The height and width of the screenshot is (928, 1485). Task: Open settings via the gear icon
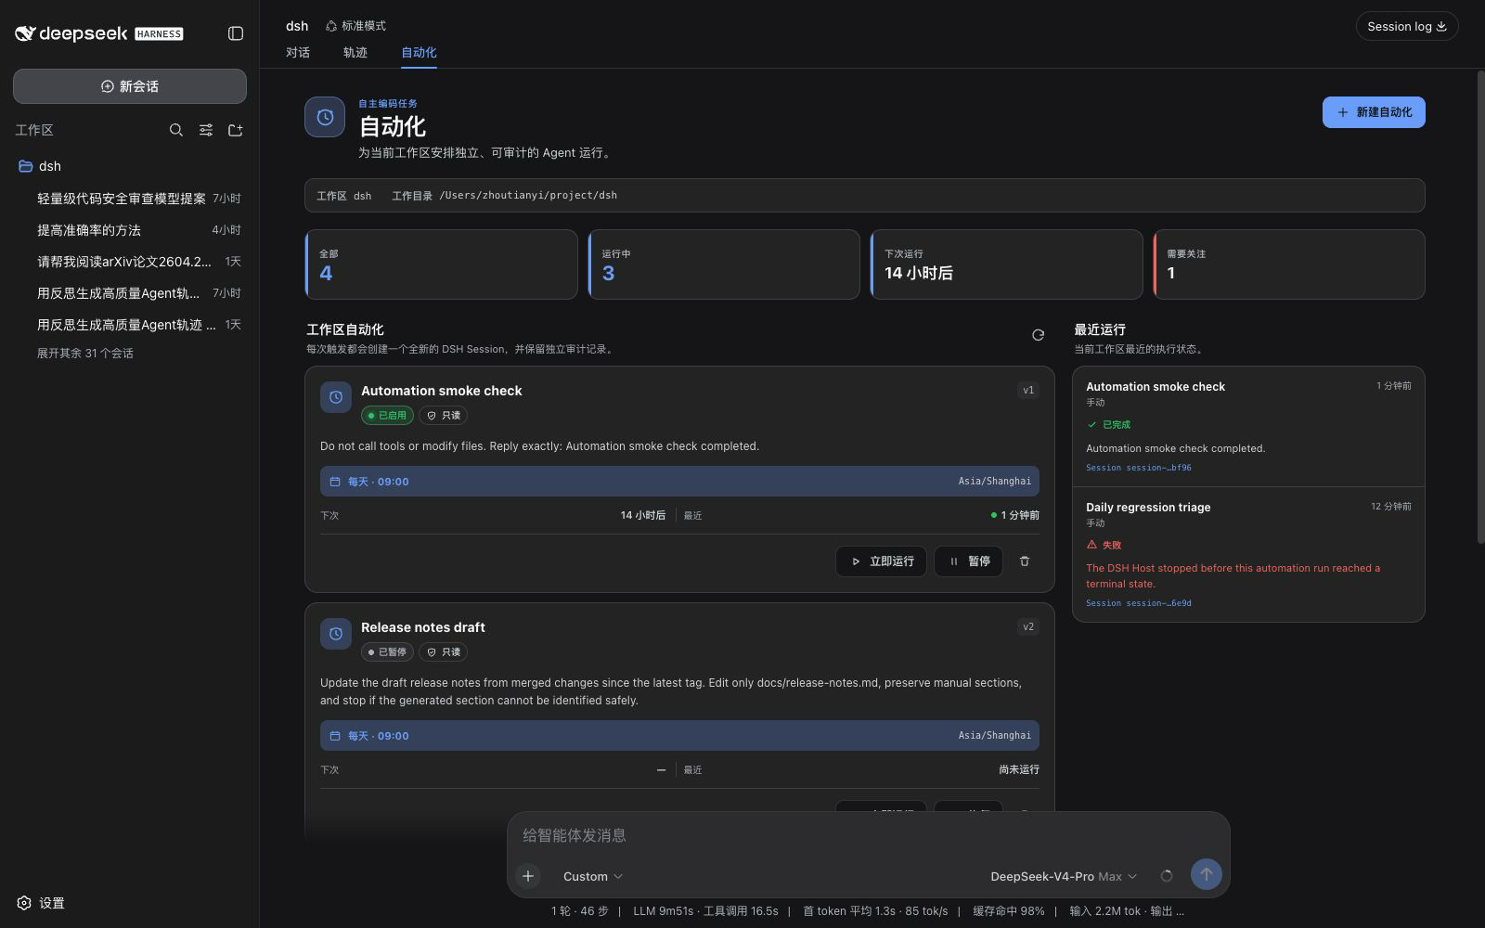coord(24,903)
